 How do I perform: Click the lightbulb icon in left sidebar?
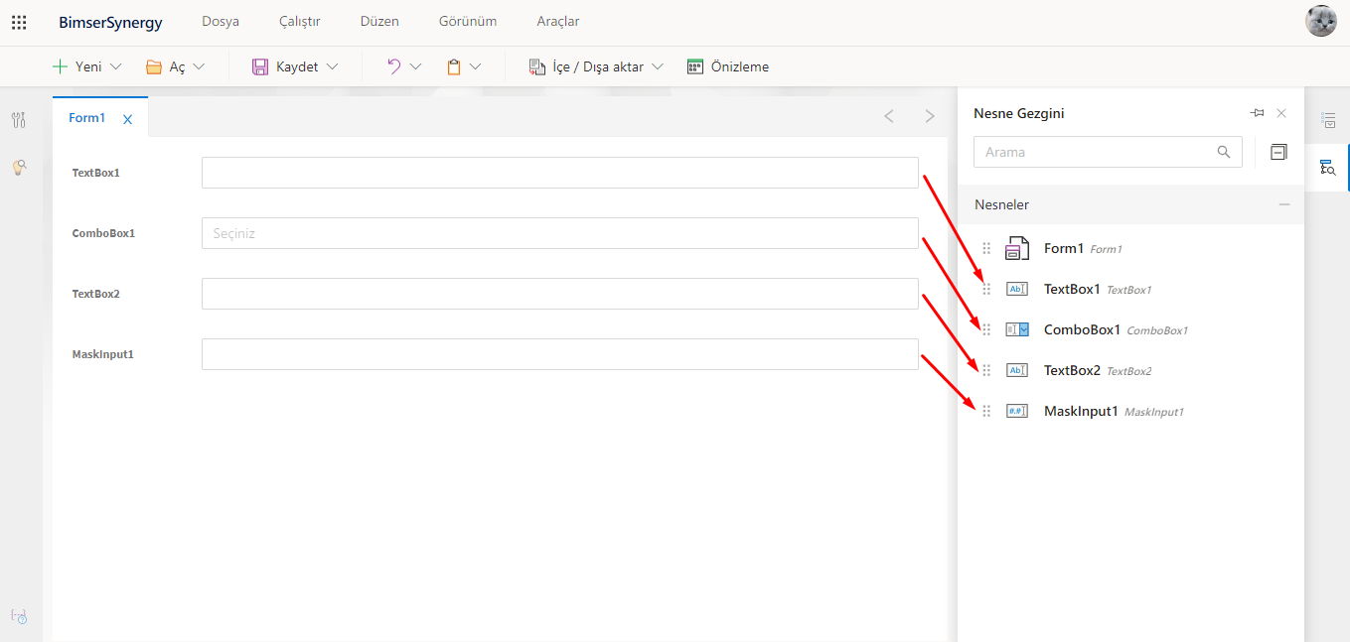coord(19,168)
